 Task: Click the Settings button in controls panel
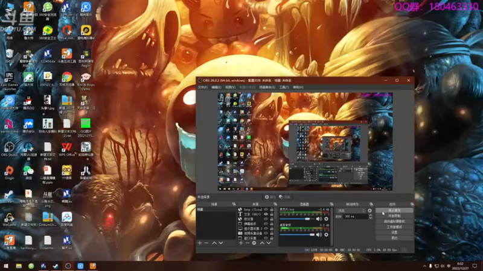(394, 232)
